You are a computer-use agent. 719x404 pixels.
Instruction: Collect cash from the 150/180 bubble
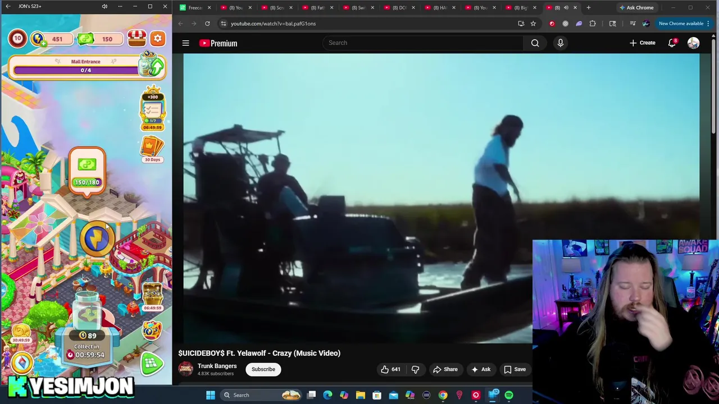tap(87, 171)
